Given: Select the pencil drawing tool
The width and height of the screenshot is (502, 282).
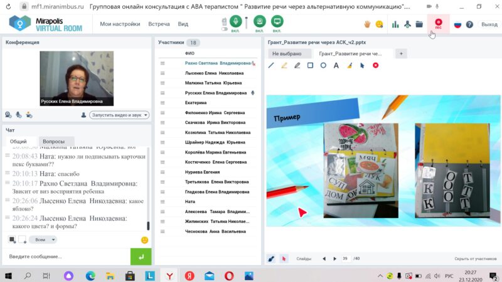Looking at the screenshot, I should (x=297, y=65).
